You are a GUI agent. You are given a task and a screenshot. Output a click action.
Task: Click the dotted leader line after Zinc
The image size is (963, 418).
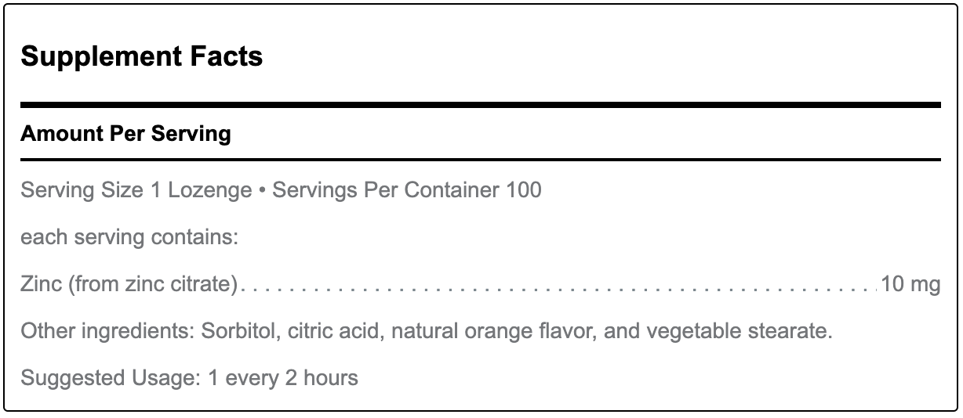(x=557, y=288)
